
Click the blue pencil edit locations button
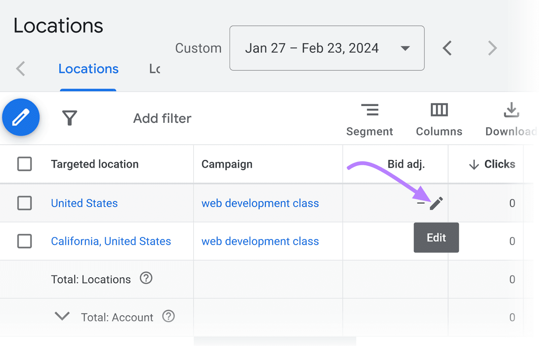[21, 117]
